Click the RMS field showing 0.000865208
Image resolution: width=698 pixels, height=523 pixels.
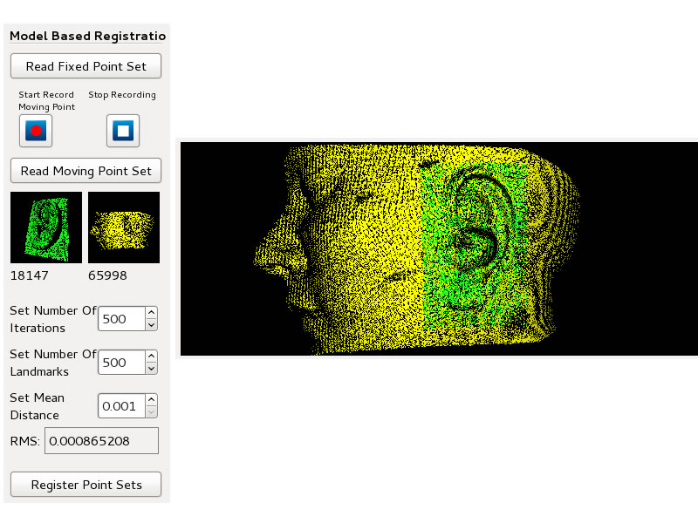pos(101,441)
